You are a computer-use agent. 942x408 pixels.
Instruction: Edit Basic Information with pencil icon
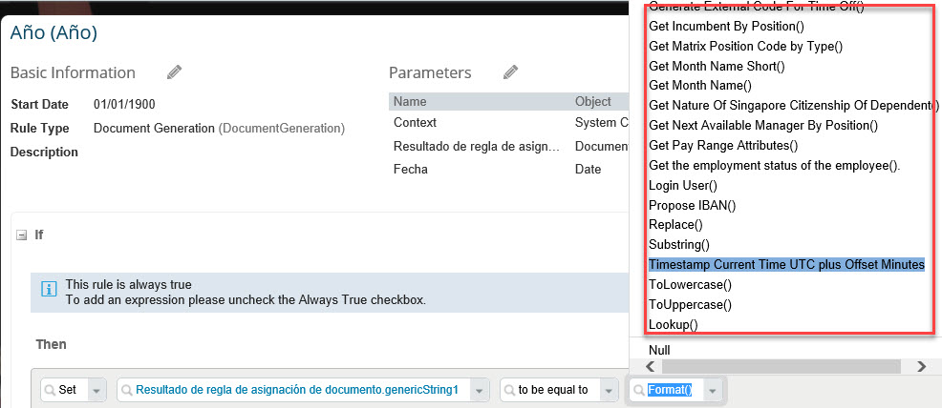point(174,72)
